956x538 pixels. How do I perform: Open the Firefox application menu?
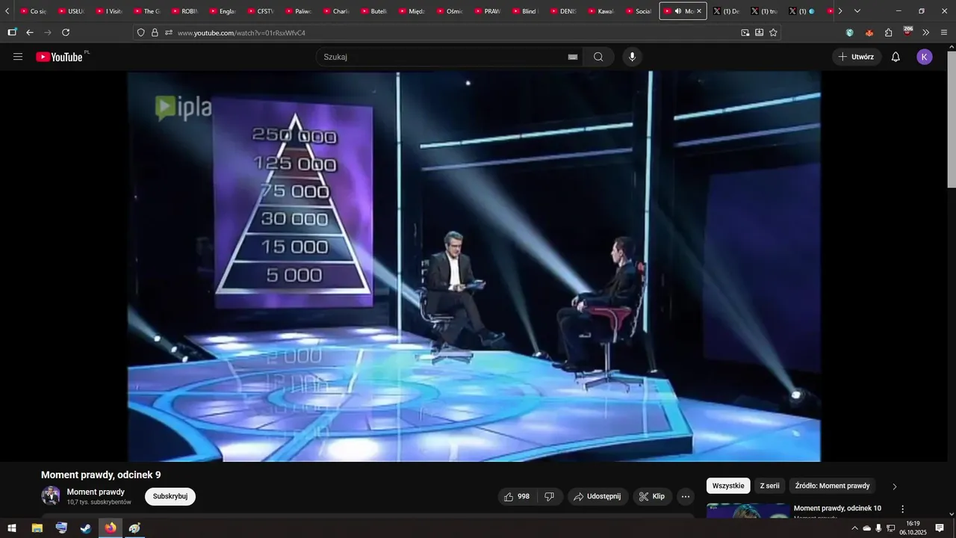tap(944, 33)
